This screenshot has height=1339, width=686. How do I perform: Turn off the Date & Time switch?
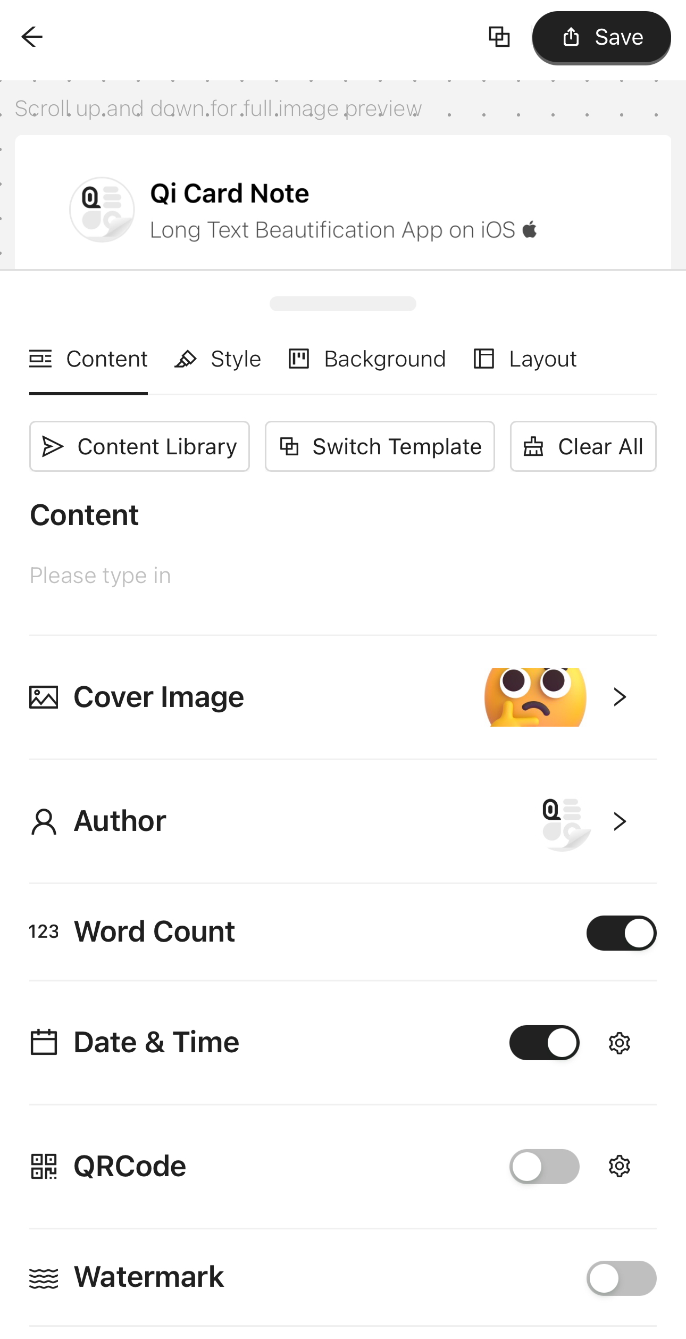click(544, 1043)
